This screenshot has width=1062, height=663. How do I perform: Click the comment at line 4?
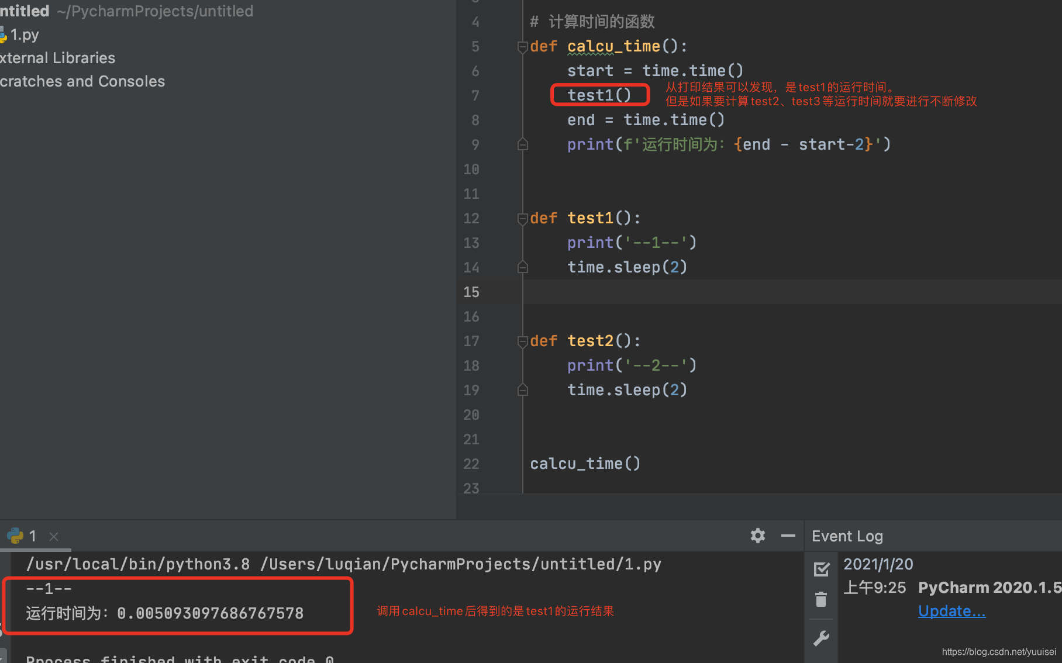(592, 22)
